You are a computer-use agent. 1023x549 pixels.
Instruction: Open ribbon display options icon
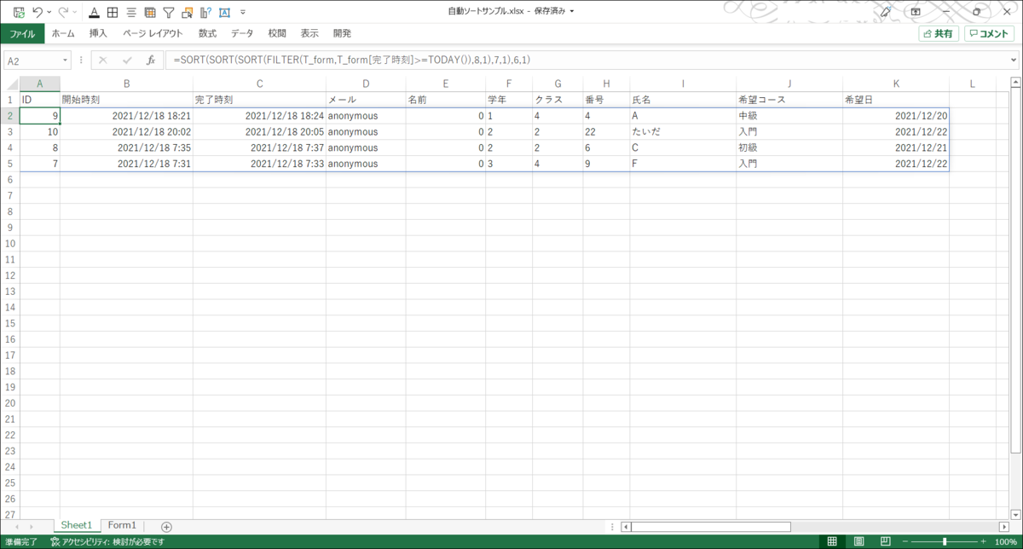tap(916, 12)
